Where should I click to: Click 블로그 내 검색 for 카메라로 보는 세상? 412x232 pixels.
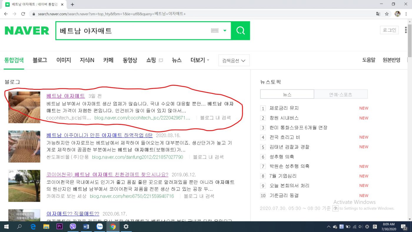tap(199, 196)
